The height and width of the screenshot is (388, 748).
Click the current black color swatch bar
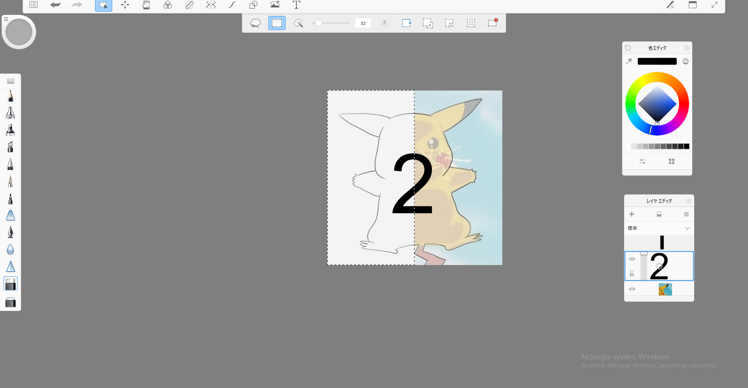657,61
